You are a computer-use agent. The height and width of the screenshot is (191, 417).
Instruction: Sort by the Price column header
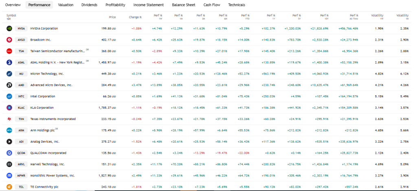(112, 17)
